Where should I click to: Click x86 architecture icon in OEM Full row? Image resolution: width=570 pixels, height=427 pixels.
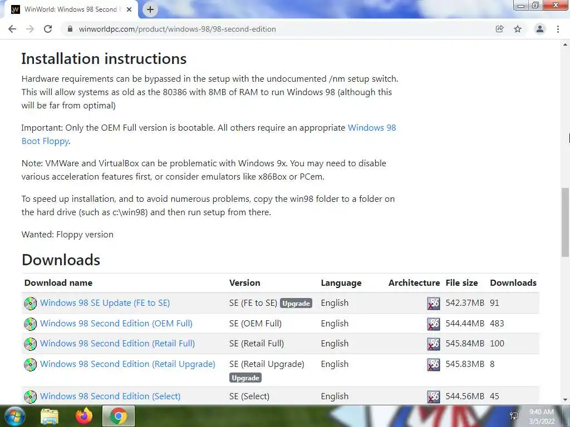pyautogui.click(x=433, y=324)
